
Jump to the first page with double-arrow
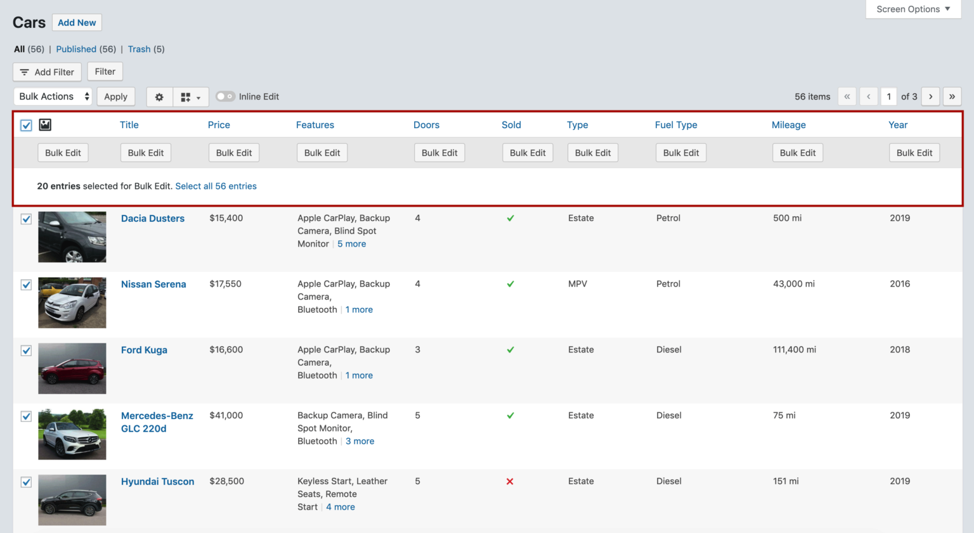tap(847, 96)
